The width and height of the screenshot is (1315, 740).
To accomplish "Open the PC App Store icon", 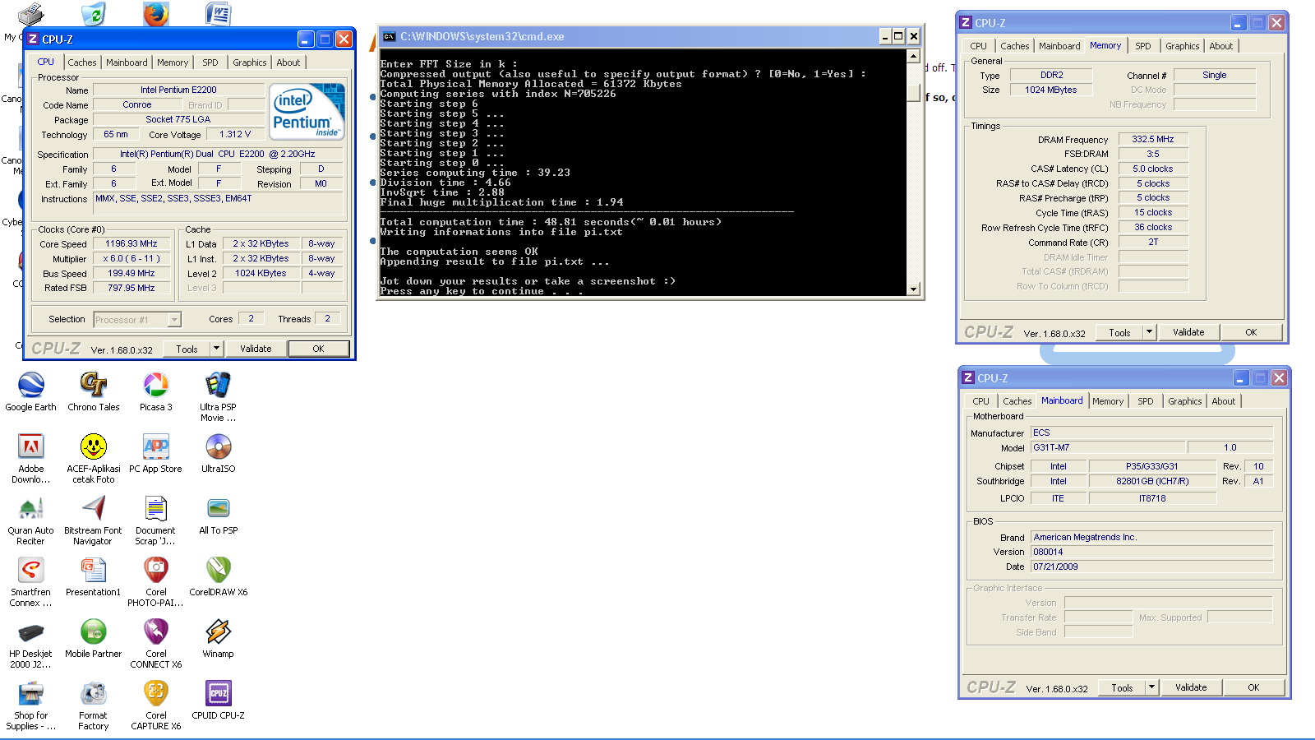I will tap(156, 446).
